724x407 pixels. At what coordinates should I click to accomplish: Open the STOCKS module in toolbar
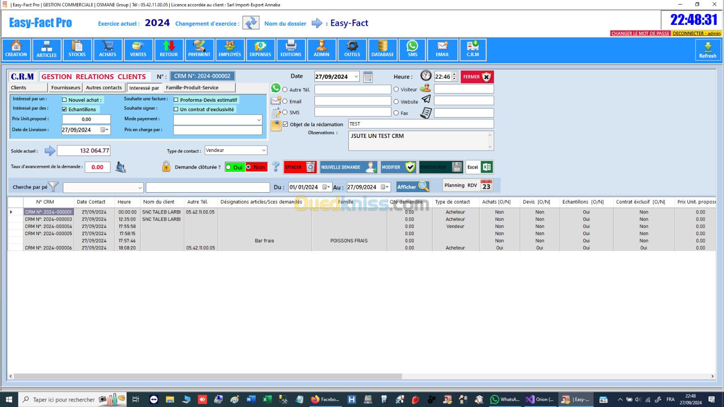click(x=77, y=49)
